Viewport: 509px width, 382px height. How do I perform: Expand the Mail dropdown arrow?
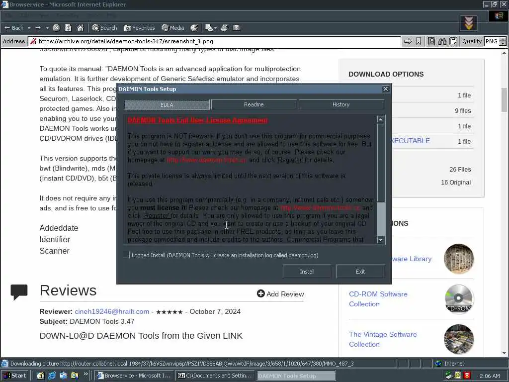pyautogui.click(x=215, y=28)
